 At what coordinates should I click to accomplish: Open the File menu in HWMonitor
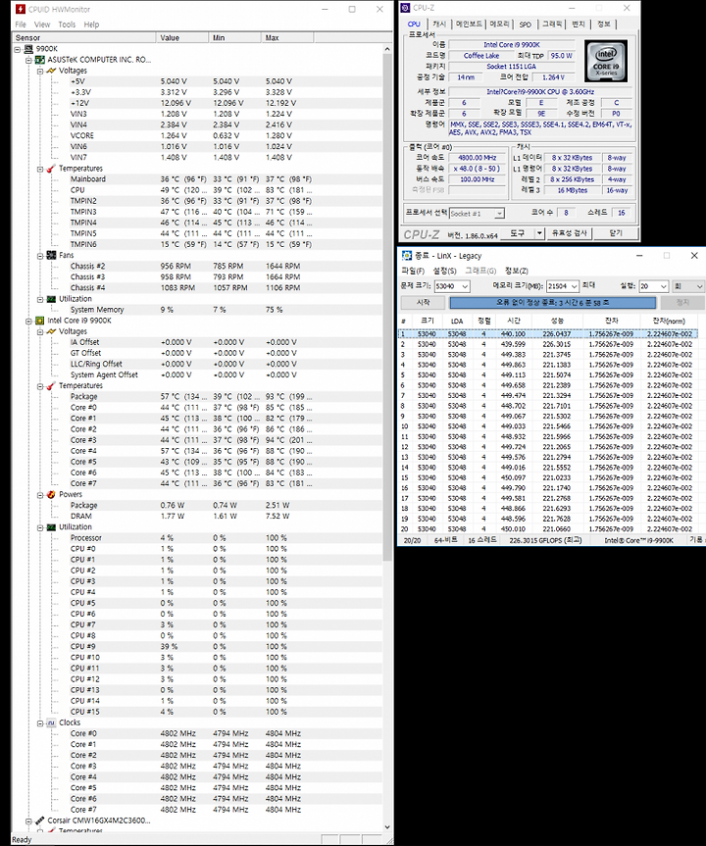21,25
